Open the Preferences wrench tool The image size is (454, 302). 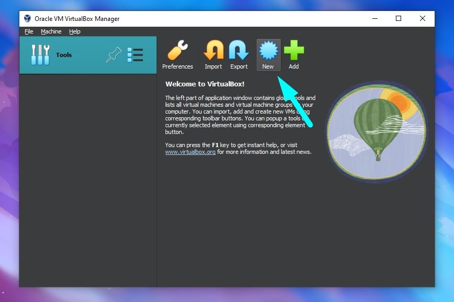pyautogui.click(x=178, y=55)
